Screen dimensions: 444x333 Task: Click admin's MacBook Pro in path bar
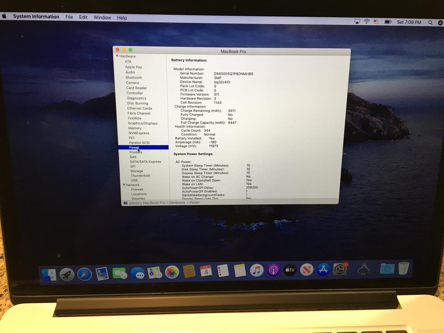(x=147, y=203)
